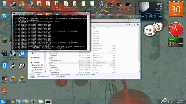
Task: Click the Windows Start button
Action: (x=3, y=101)
